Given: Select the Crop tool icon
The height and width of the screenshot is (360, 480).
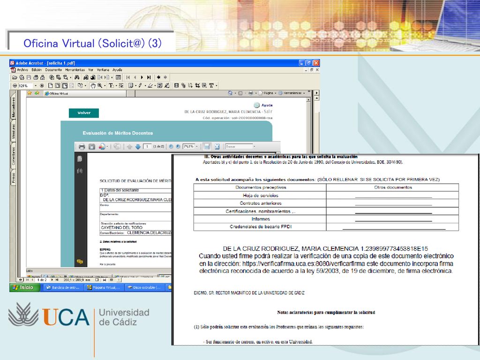Looking at the screenshot, I should (197, 85).
